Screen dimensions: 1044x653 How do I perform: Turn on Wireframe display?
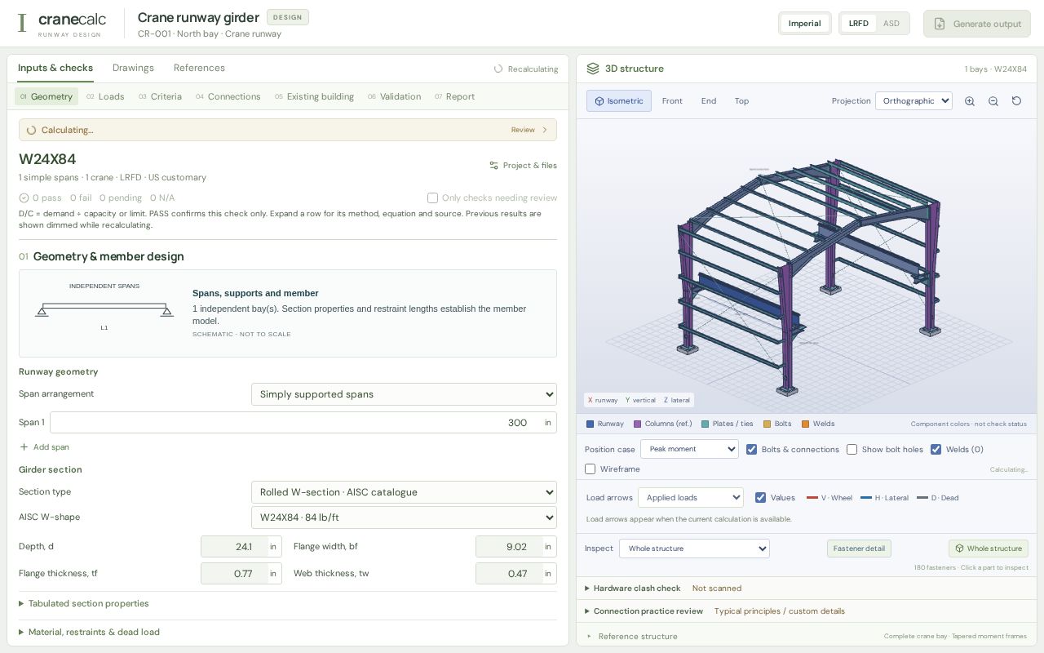pyautogui.click(x=591, y=469)
